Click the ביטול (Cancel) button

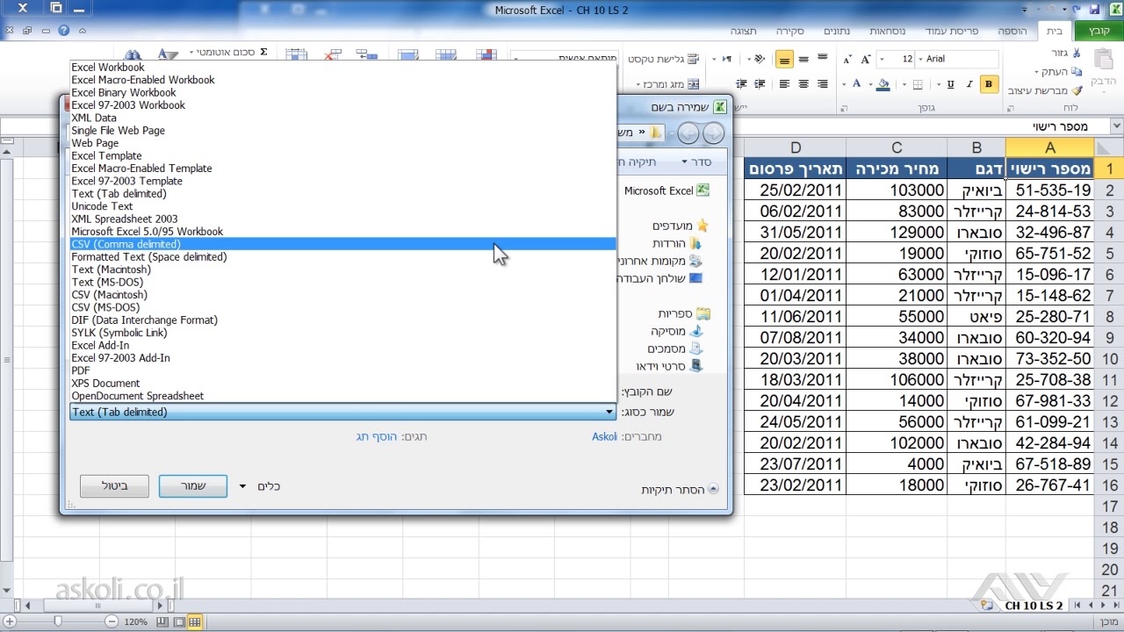click(114, 486)
